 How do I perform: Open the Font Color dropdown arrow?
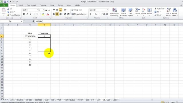[50, 14]
